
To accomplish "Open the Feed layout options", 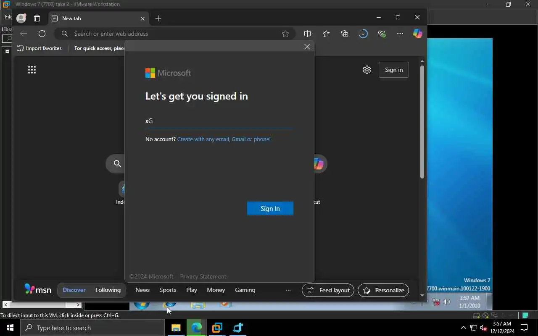I will (x=328, y=290).
